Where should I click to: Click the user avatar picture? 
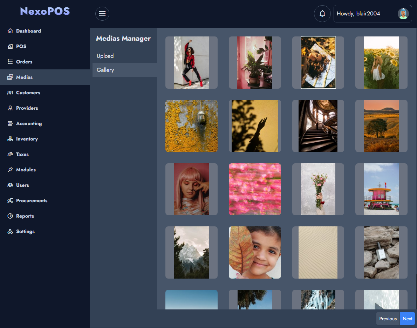click(403, 14)
